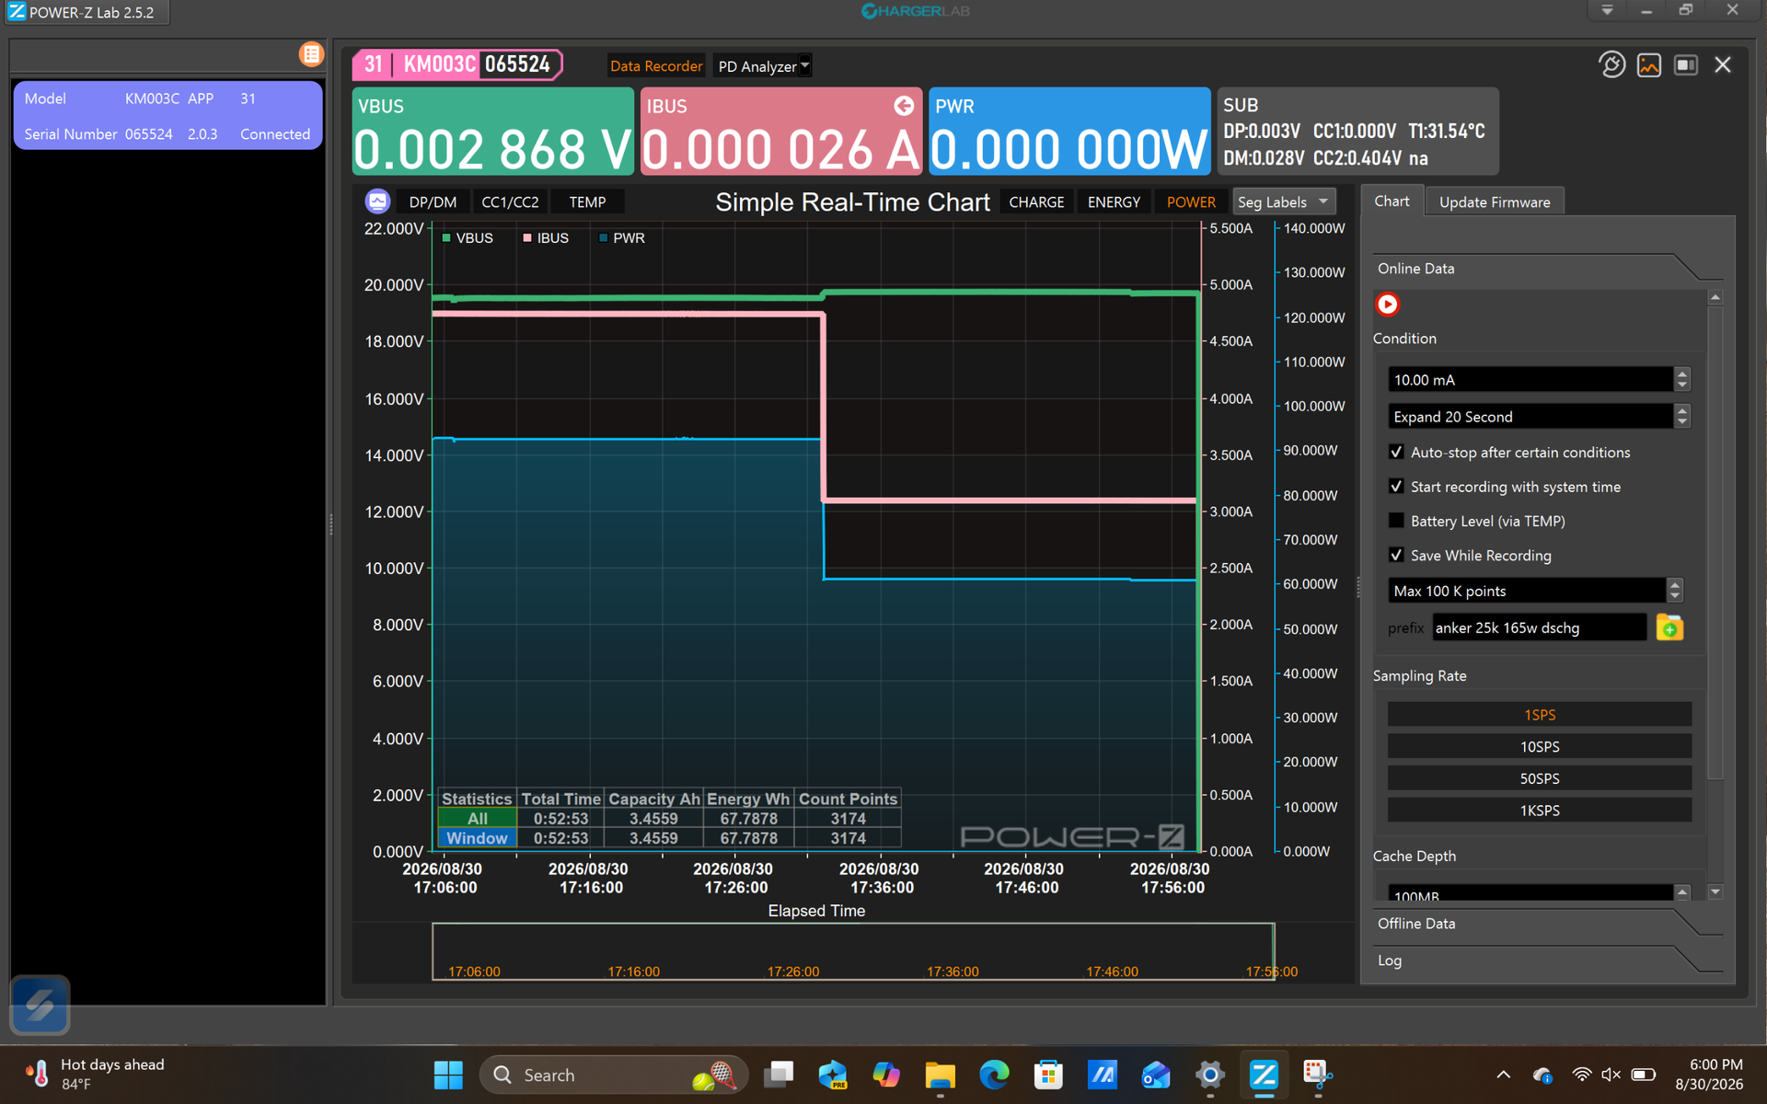Select 10SPS sampling rate
Viewport: 1767px width, 1104px height.
tap(1540, 746)
